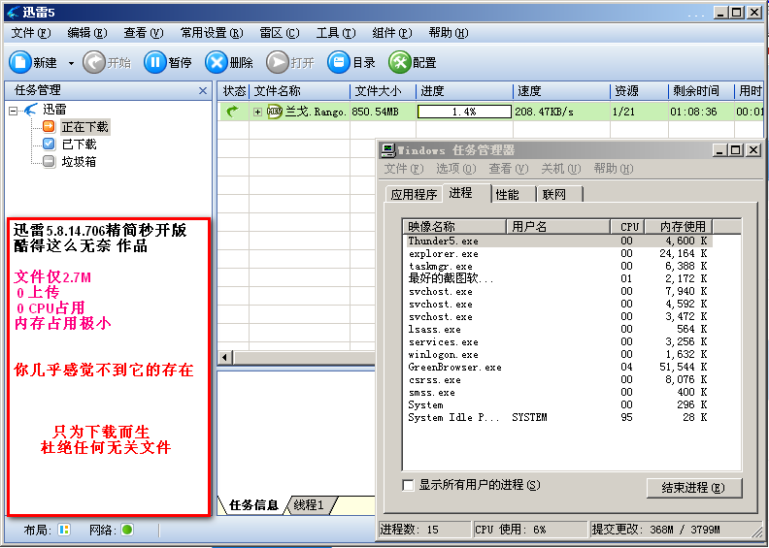Click the 布局 layout icon in status bar

(64, 530)
